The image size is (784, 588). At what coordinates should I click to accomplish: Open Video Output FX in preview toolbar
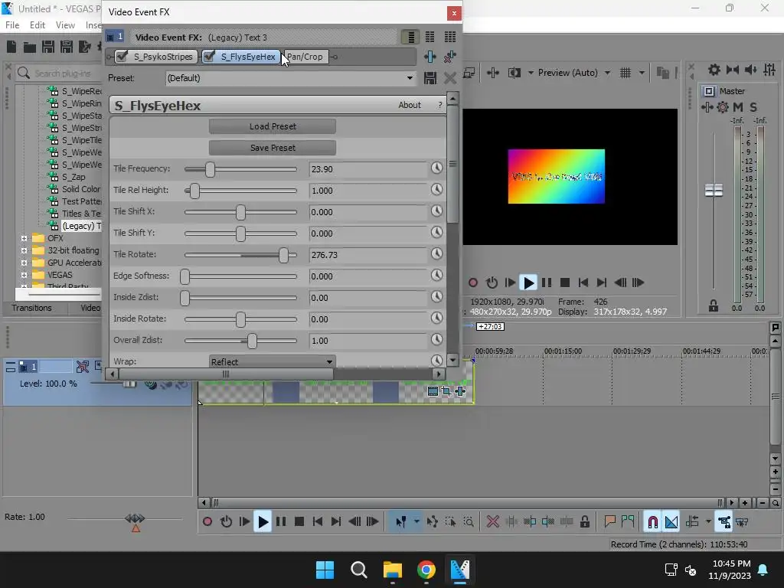coord(492,73)
